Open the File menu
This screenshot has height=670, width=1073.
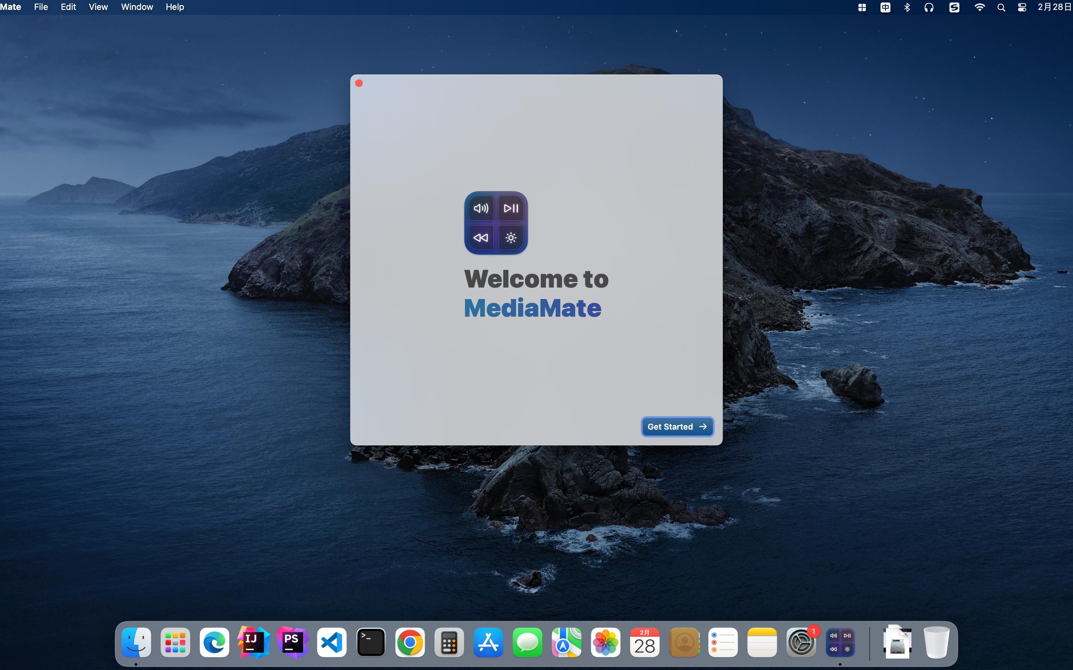41,7
